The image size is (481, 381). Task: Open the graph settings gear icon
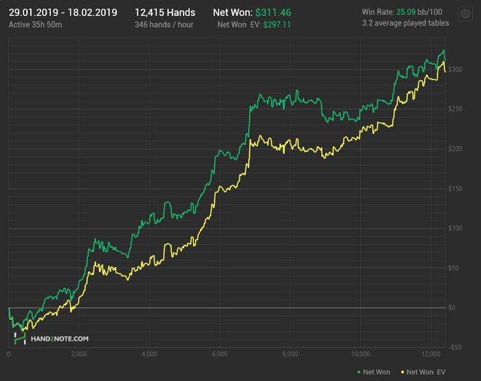pos(465,14)
